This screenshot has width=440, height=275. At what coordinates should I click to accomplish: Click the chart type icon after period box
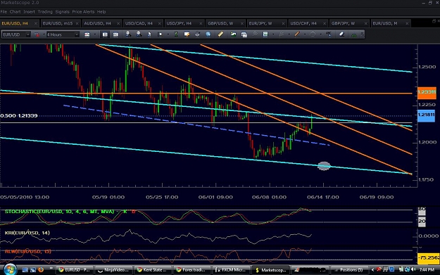pyautogui.click(x=87, y=34)
